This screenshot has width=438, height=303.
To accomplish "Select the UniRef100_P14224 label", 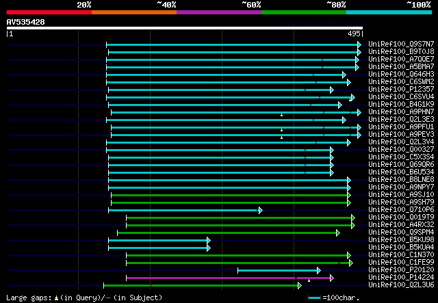I will [x=401, y=278].
